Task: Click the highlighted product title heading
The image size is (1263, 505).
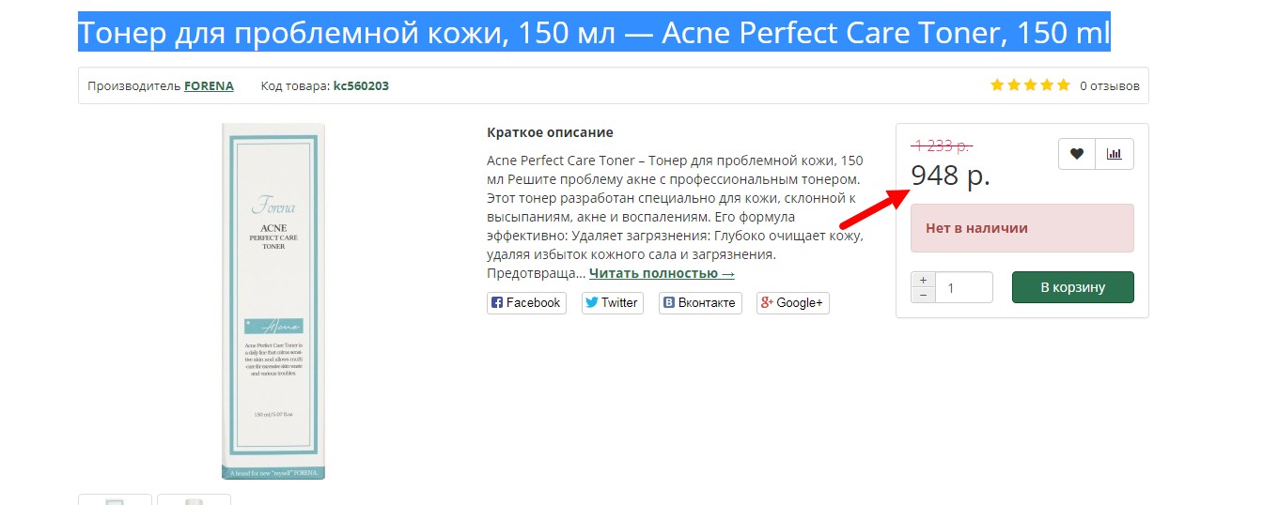Action: click(x=593, y=33)
